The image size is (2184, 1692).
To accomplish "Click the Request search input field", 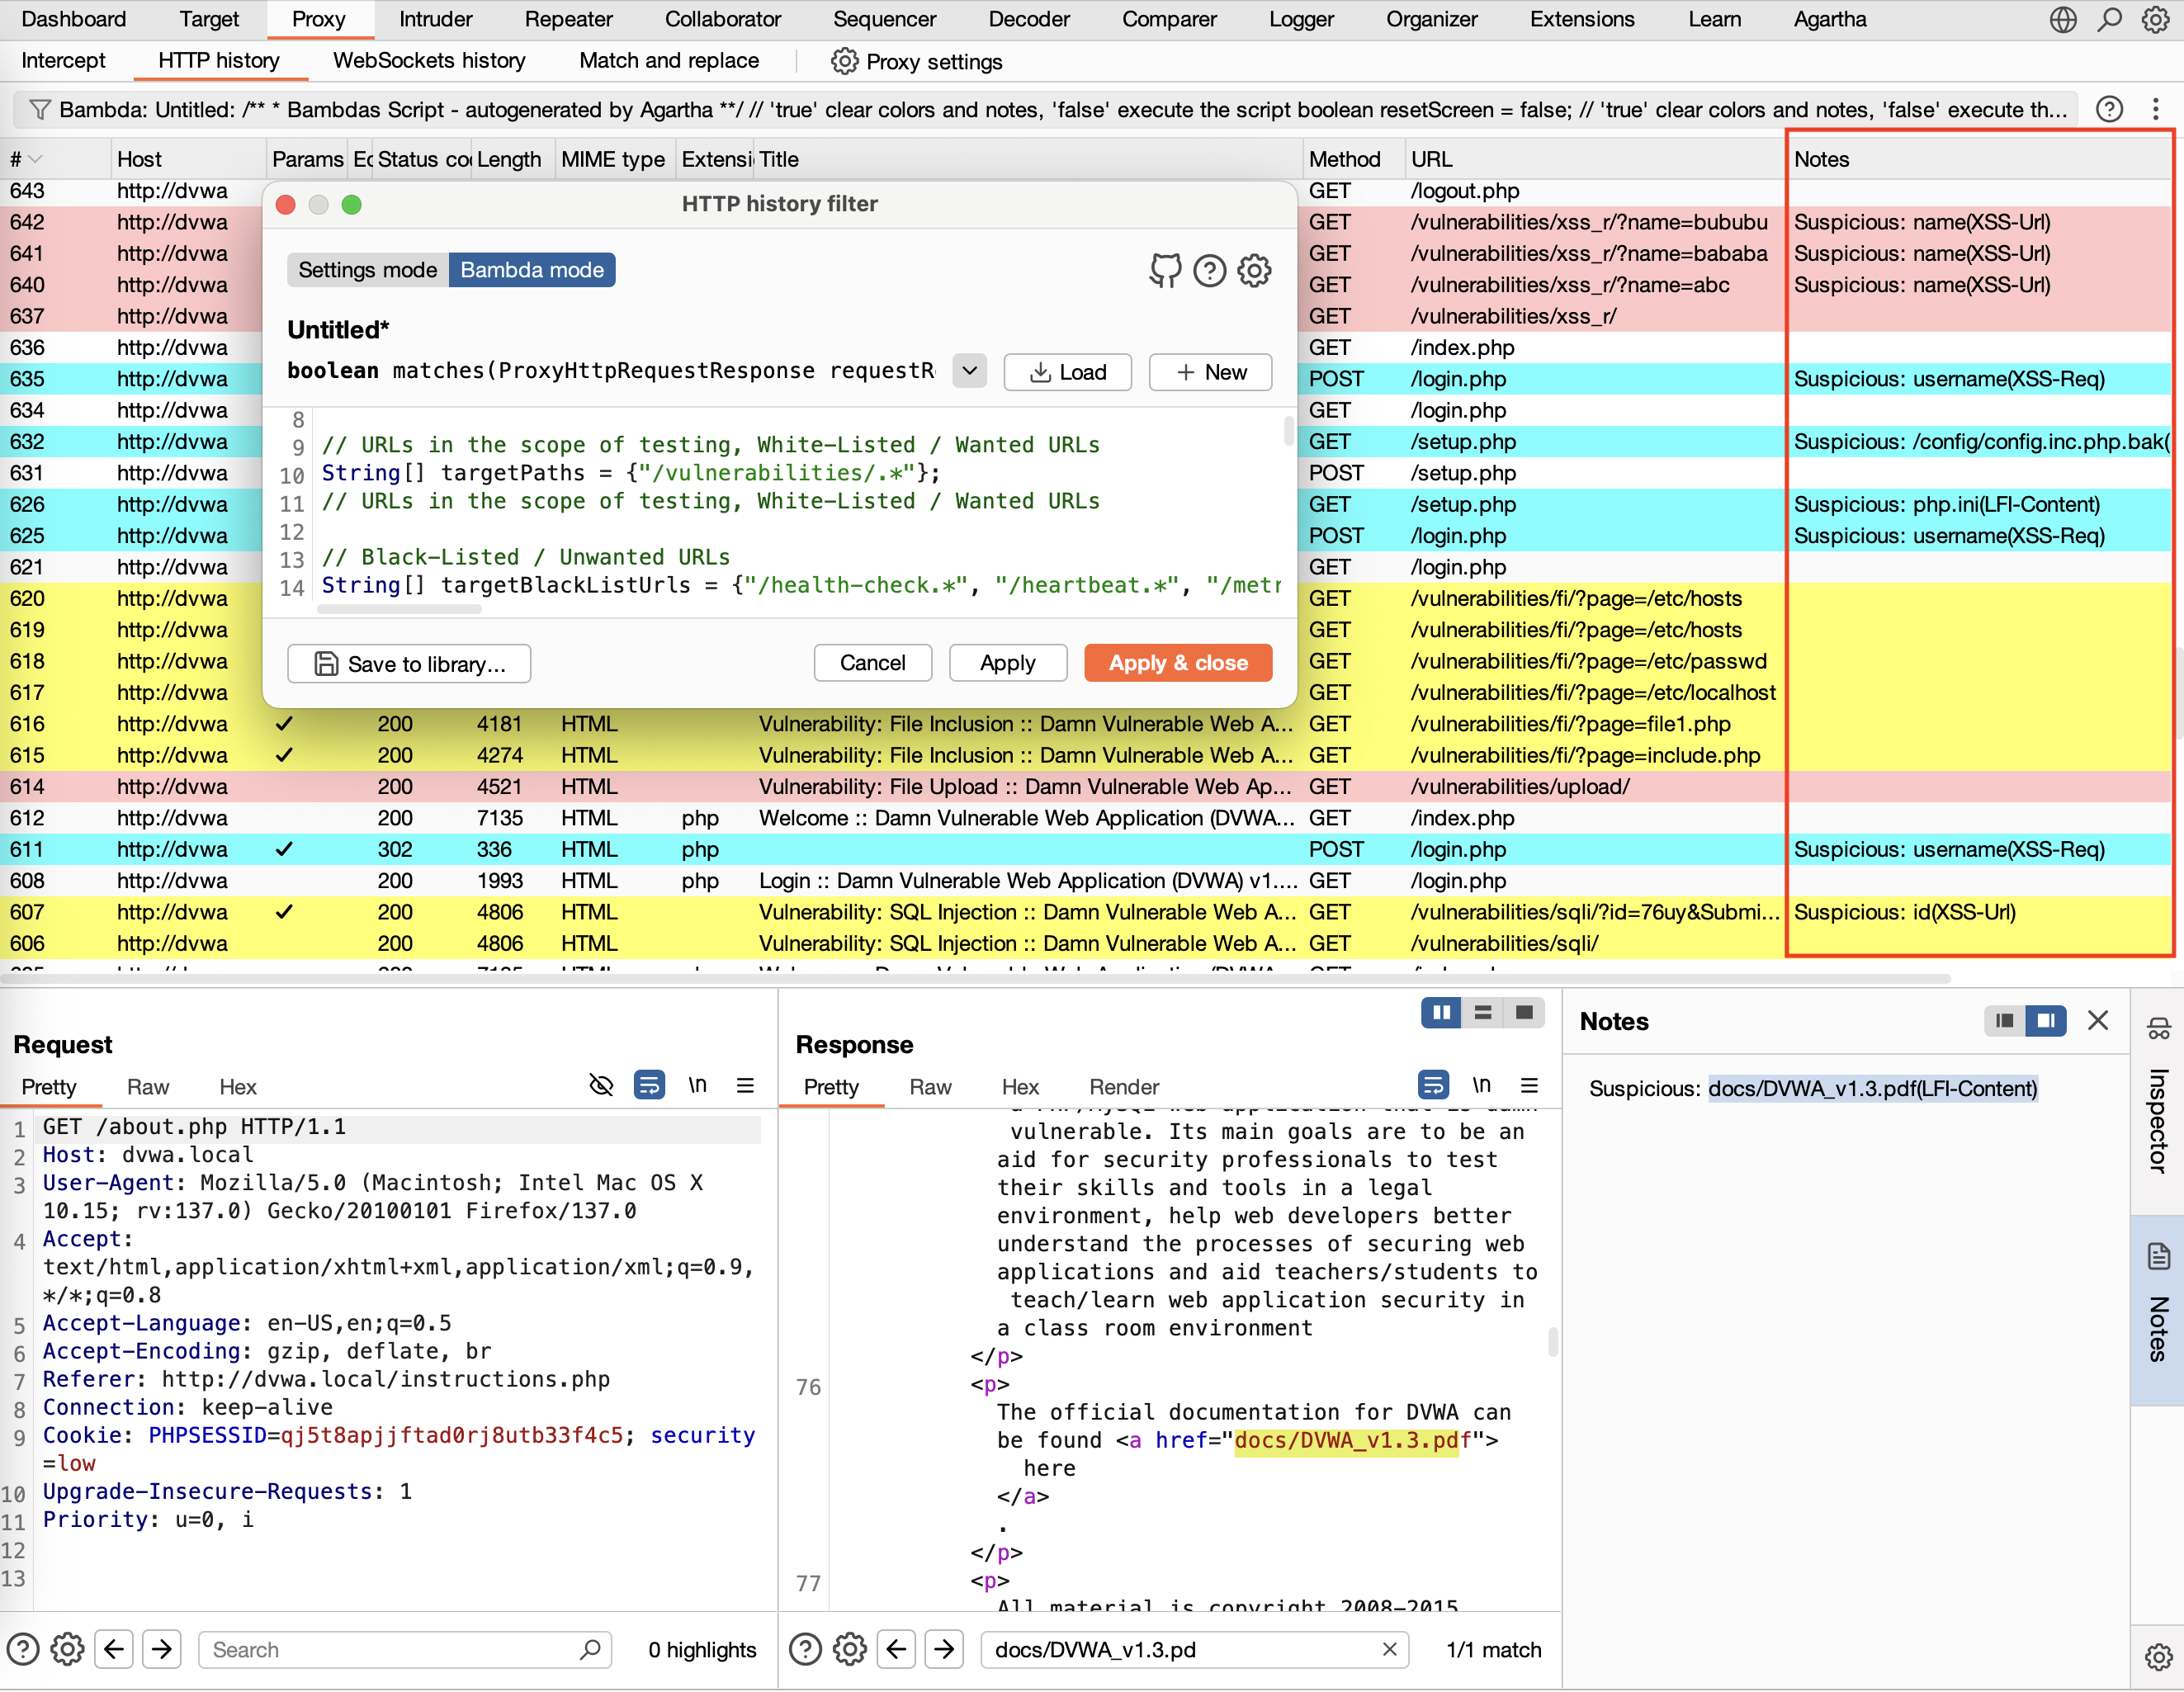I will tap(405, 1649).
